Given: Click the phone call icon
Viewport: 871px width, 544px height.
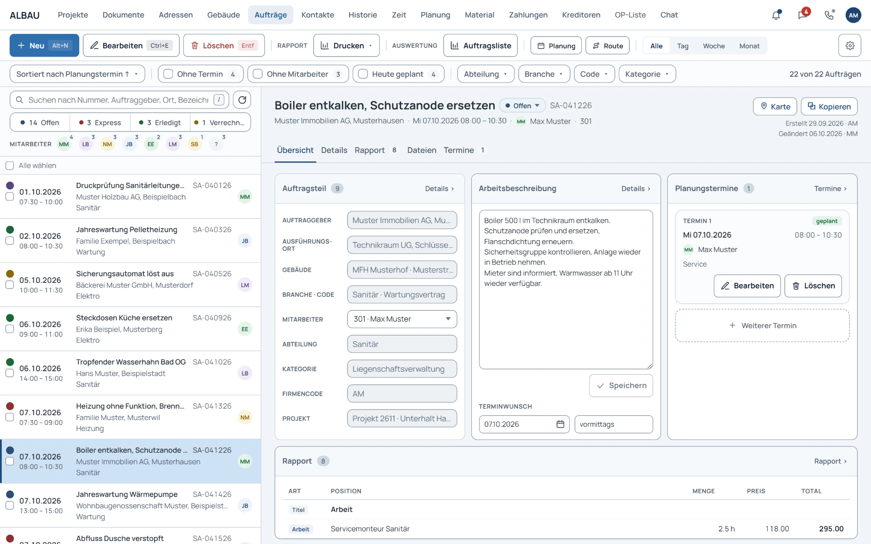Looking at the screenshot, I should coord(829,15).
